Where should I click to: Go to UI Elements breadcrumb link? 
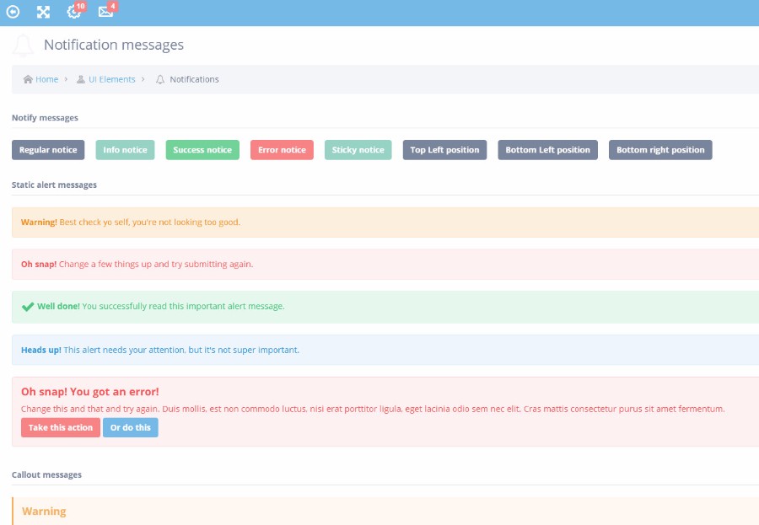click(x=111, y=79)
